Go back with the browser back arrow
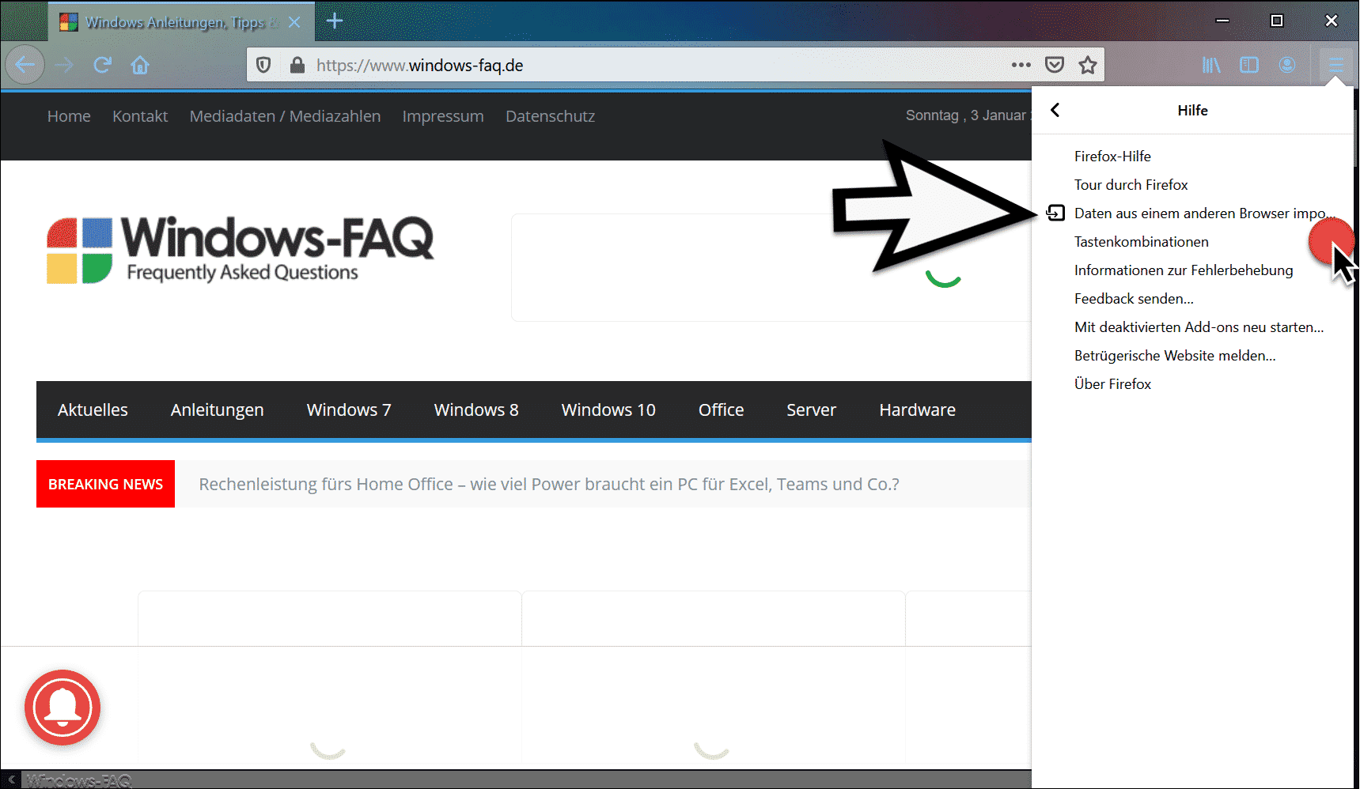Viewport: 1360px width, 789px height. 25,65
